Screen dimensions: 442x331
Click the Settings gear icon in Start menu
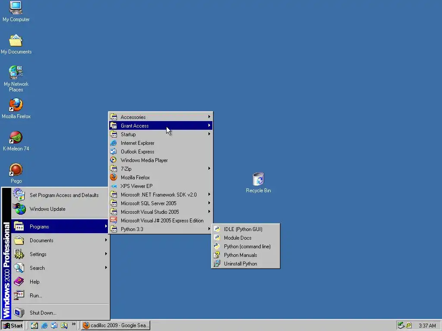click(x=19, y=254)
